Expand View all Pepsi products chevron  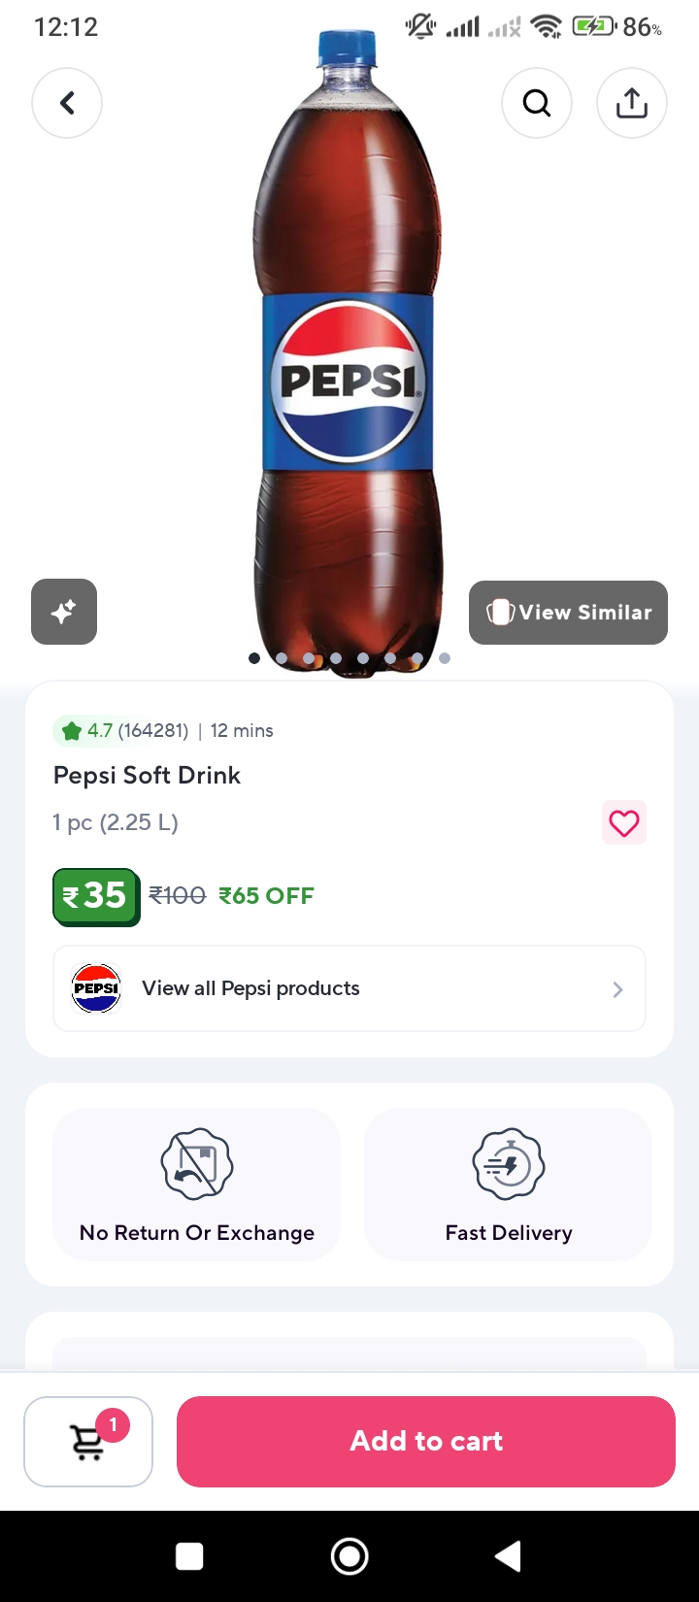617,989
